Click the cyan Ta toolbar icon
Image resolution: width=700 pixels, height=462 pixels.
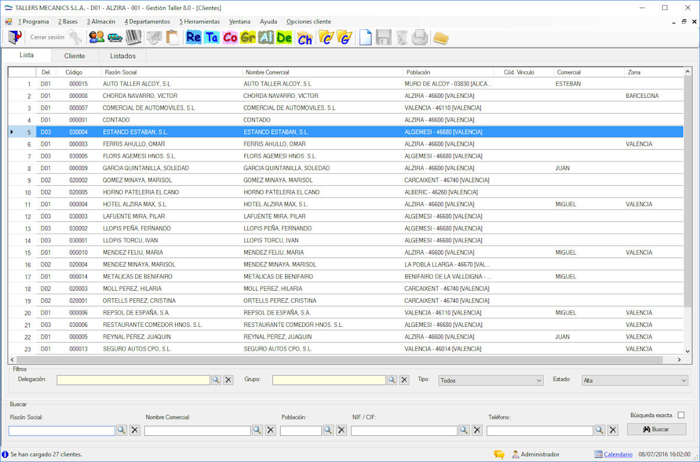(x=212, y=37)
